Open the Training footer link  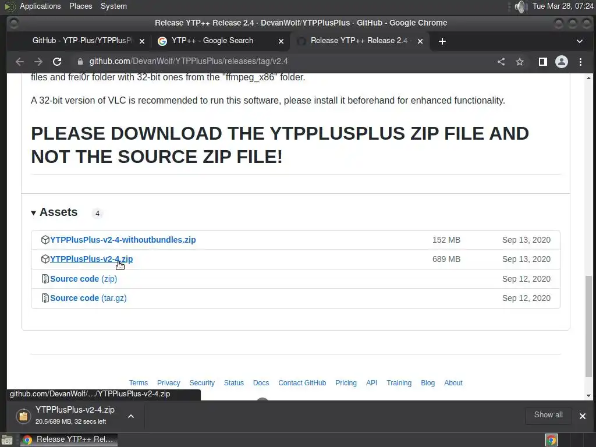[399, 383]
